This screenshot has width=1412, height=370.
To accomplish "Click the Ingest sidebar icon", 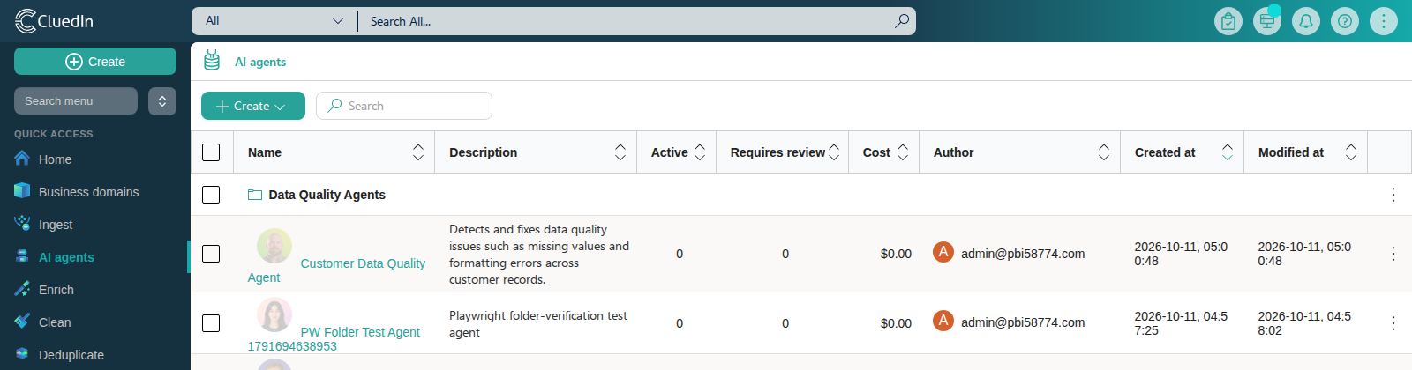I will pyautogui.click(x=22, y=224).
